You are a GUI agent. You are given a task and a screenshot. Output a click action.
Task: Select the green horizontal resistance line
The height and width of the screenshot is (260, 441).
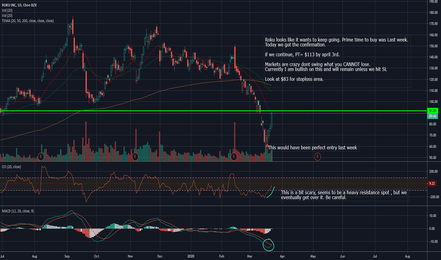tap(214, 111)
